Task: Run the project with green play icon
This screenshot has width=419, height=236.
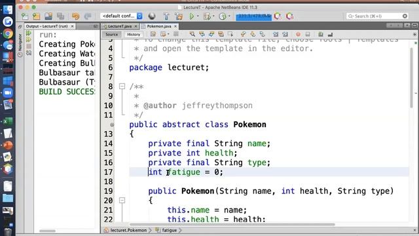Action: 192,16
